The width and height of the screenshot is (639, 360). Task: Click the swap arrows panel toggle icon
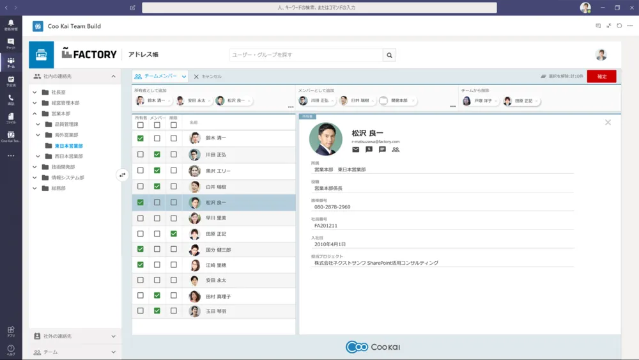coord(123,175)
